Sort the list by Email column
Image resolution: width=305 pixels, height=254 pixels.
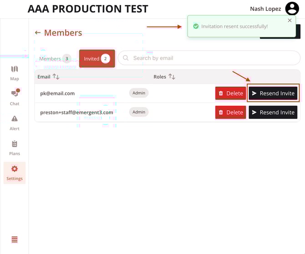tap(56, 76)
